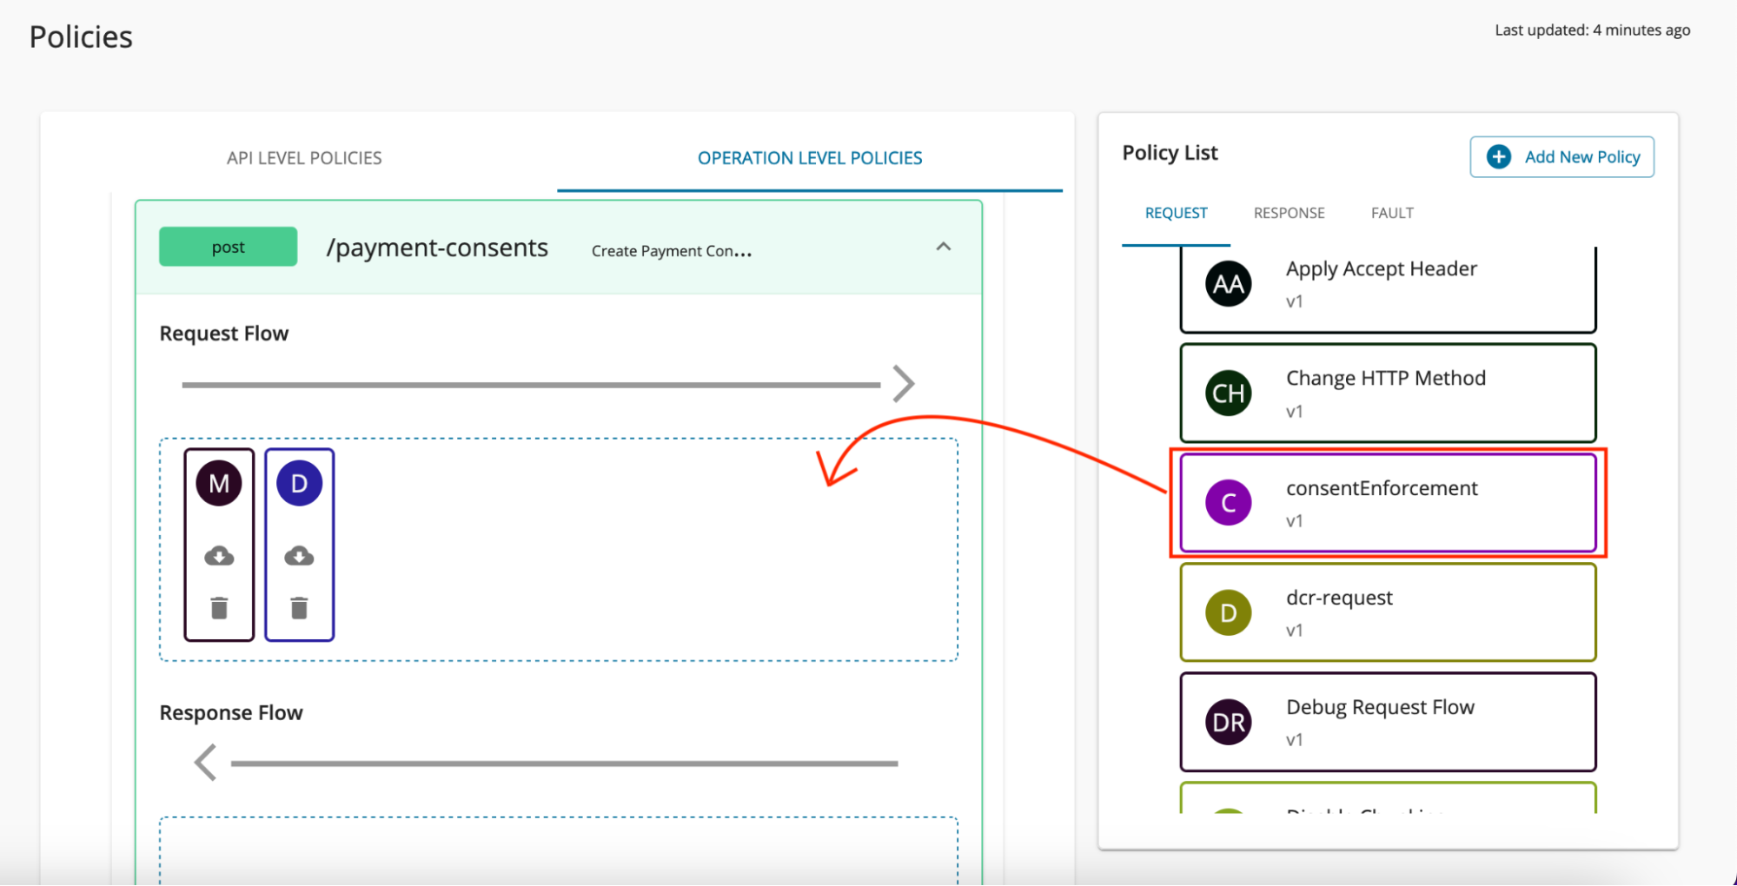Switch Policy List to Request tab
1737x886 pixels.
click(1176, 213)
